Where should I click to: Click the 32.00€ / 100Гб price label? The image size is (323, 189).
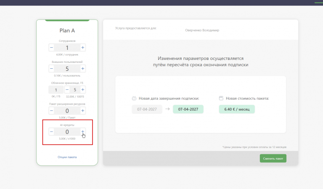(75, 96)
